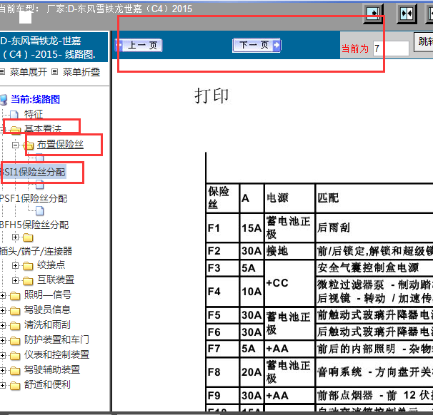The height and width of the screenshot is (415, 433).
Task: Open the 驾驶辅助装置 folder
Action: click(x=52, y=369)
